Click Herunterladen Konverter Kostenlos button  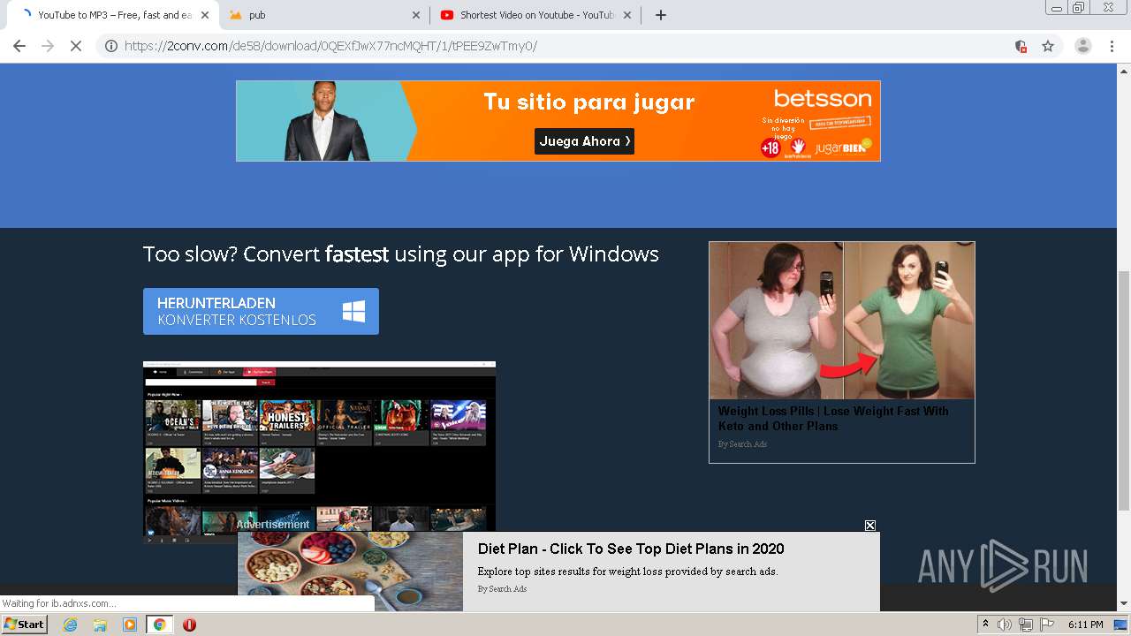tap(261, 311)
